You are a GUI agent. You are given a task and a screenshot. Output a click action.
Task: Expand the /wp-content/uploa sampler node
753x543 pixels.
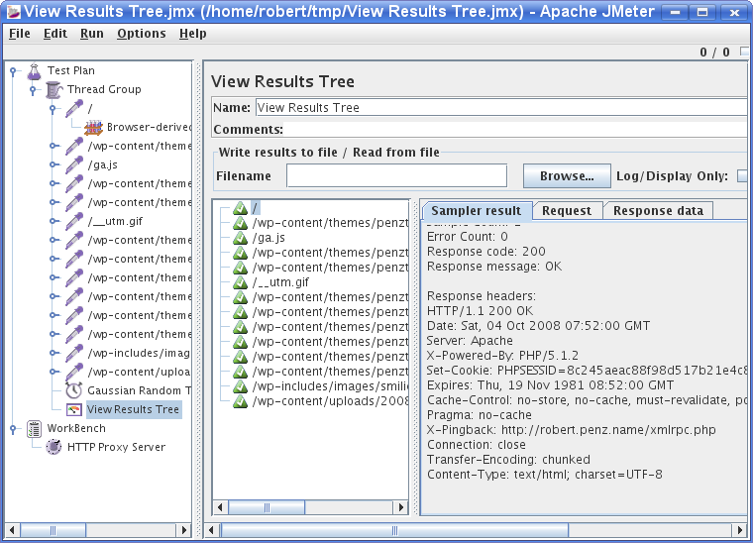[54, 372]
